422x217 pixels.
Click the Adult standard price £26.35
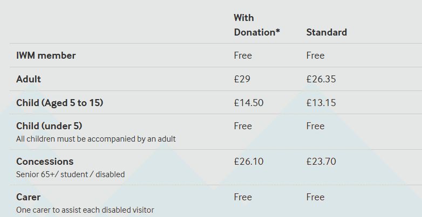pyautogui.click(x=321, y=79)
